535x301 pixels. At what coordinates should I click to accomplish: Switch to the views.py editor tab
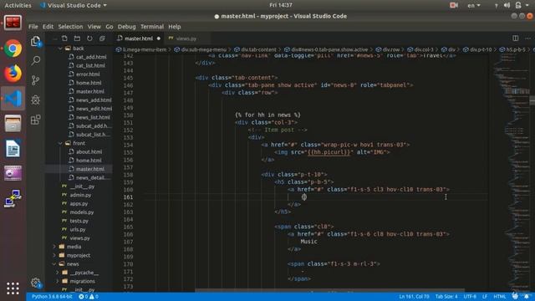pos(186,38)
